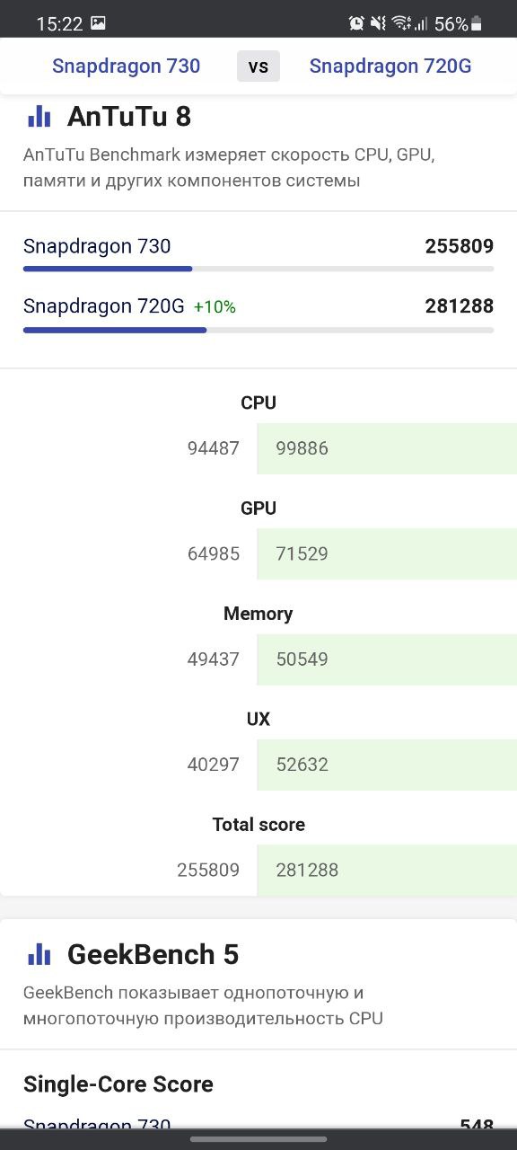Tap the bottom navigation gesture handle
The image size is (517, 1150).
258,1139
